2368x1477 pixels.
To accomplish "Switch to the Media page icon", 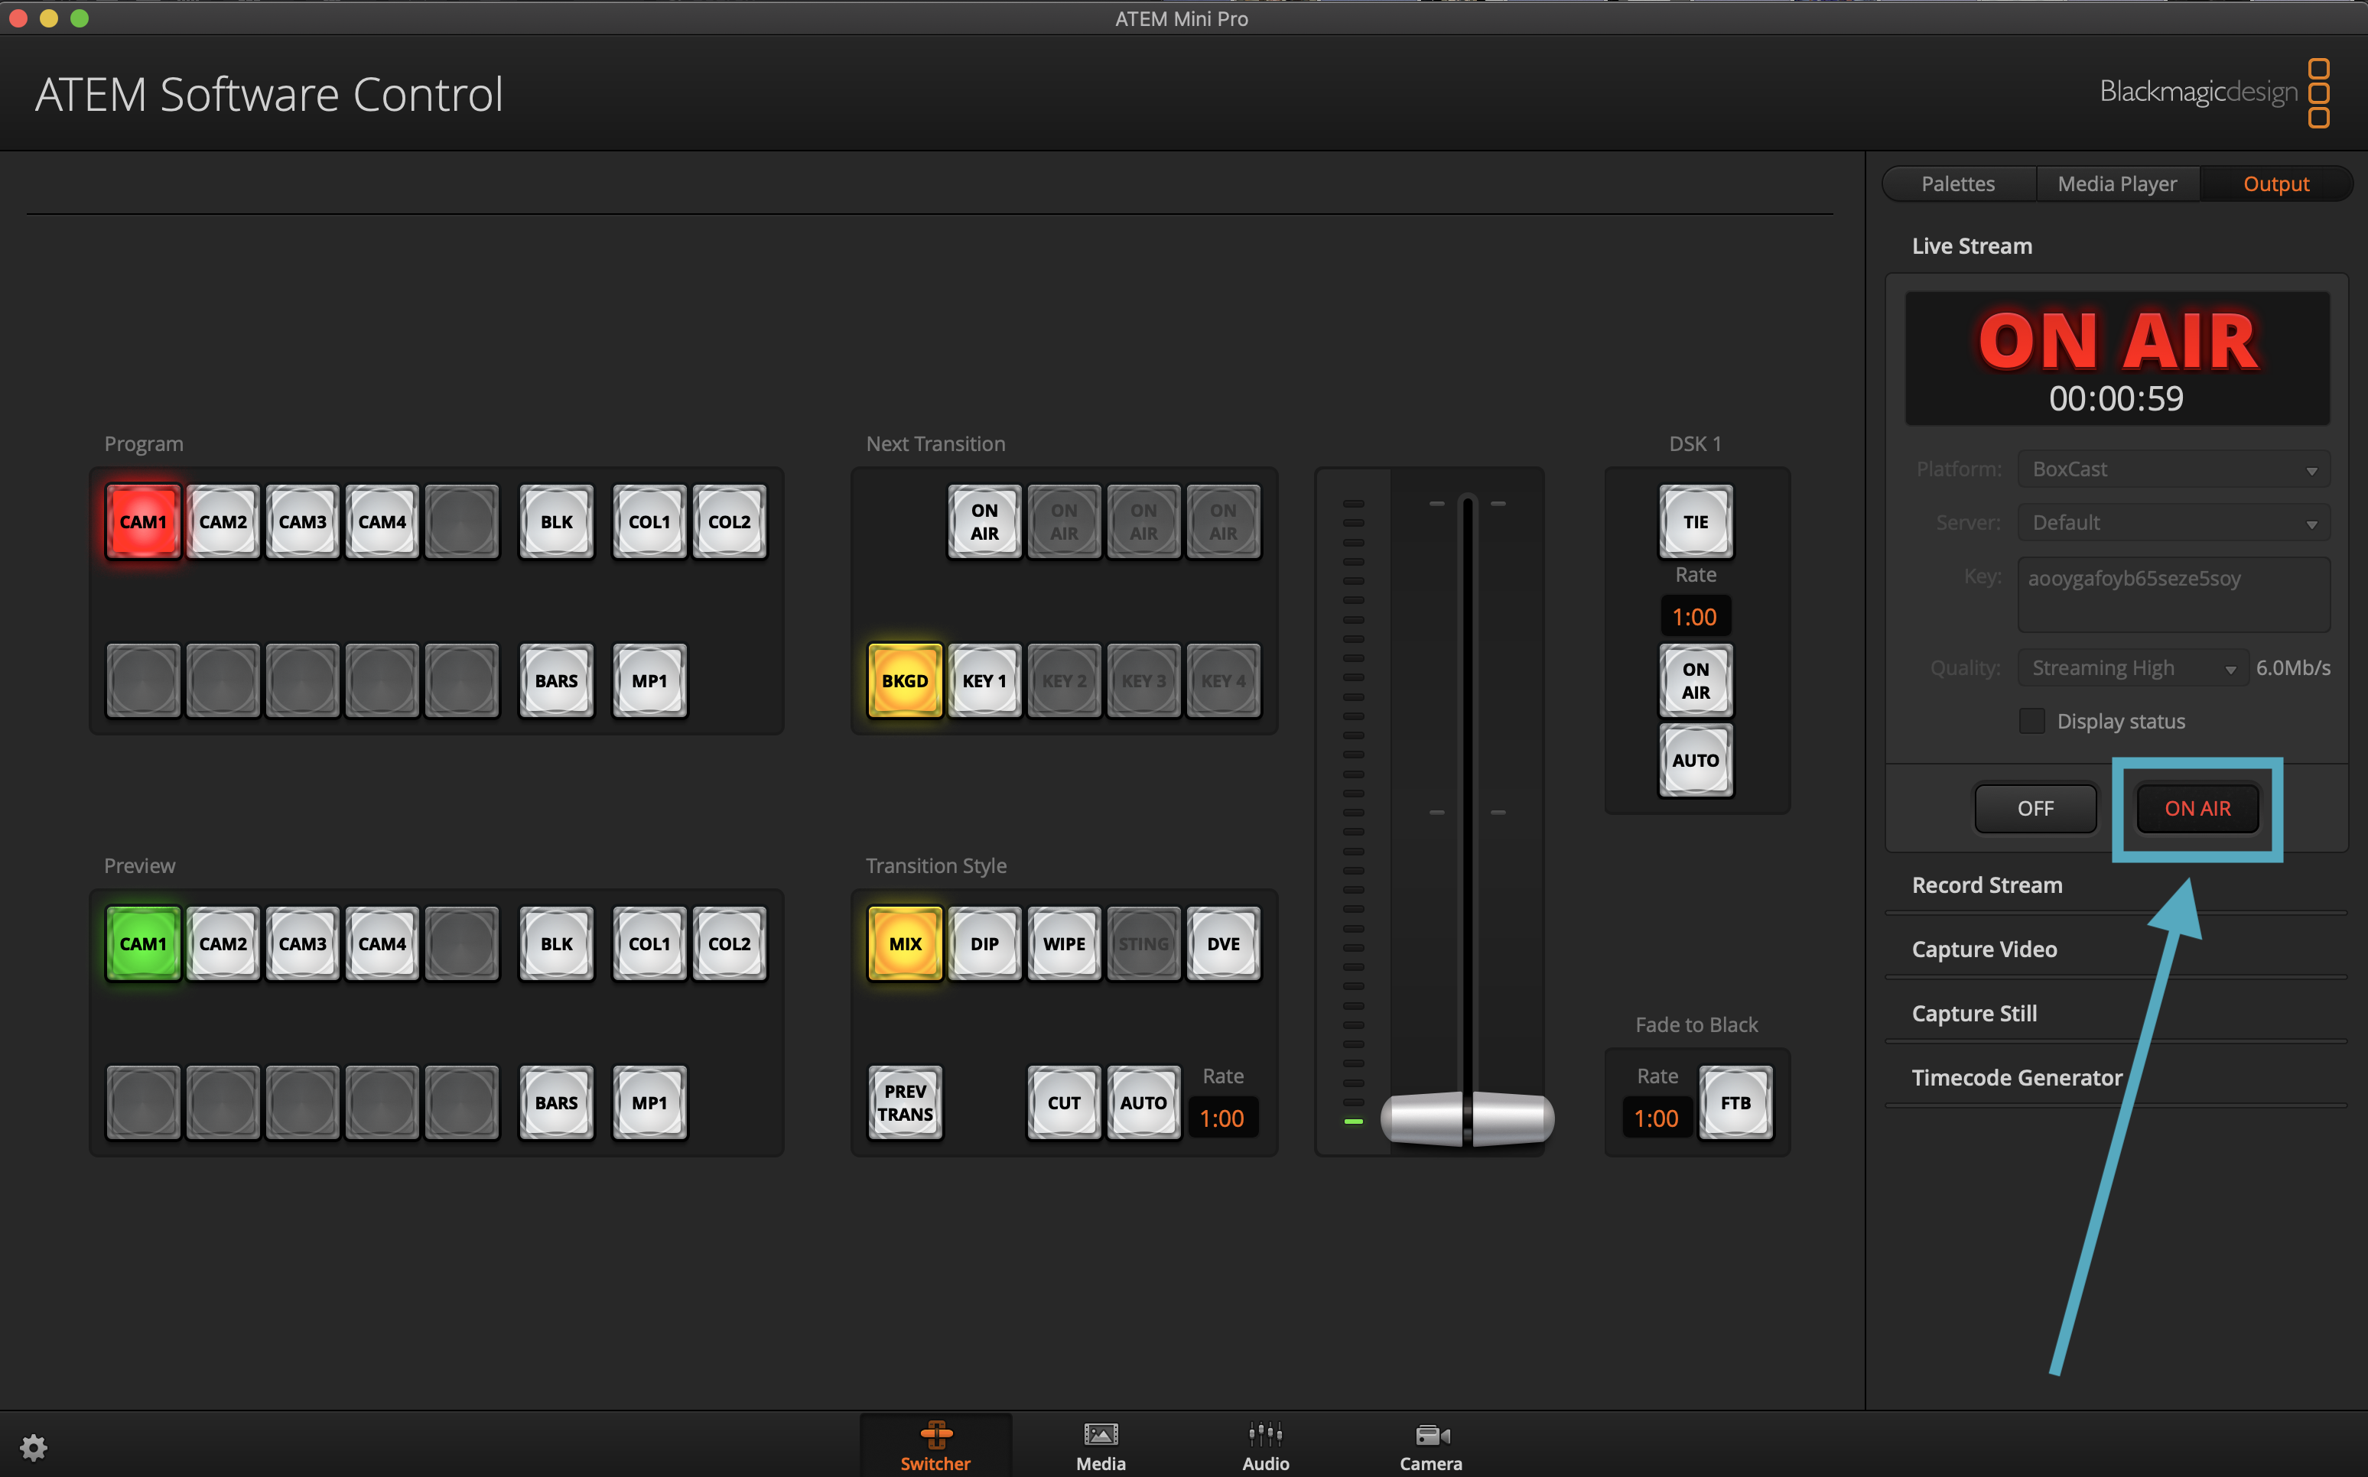I will (1101, 1445).
